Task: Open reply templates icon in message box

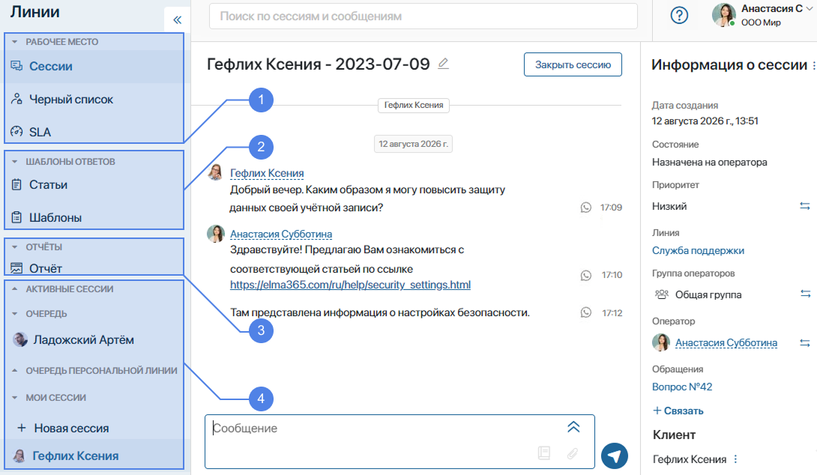Action: coord(544,453)
